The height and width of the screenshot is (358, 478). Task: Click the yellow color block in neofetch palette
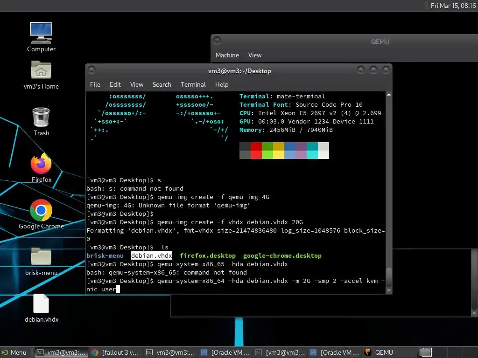[278, 151]
